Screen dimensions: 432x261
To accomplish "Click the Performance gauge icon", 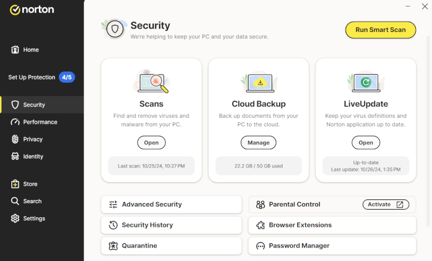I will [15, 122].
